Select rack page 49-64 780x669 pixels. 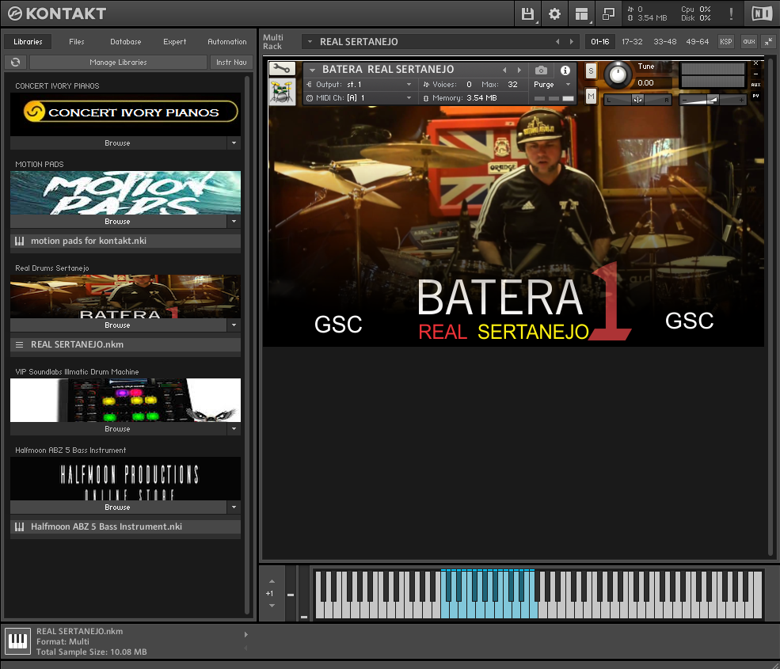pos(698,42)
